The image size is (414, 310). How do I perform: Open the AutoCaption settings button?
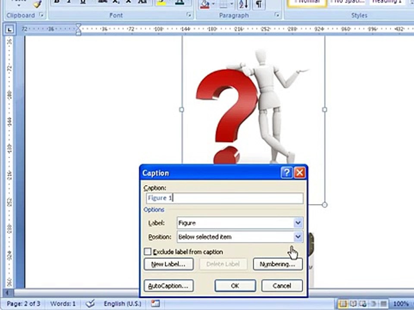[169, 286]
